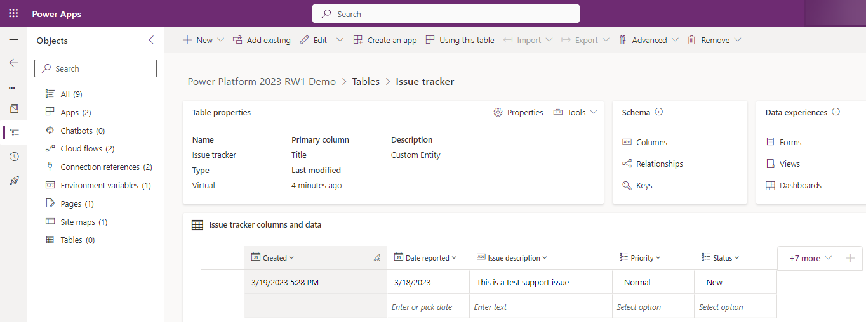This screenshot has height=322, width=866.
Task: Open the Advanced dropdown
Action: (648, 40)
